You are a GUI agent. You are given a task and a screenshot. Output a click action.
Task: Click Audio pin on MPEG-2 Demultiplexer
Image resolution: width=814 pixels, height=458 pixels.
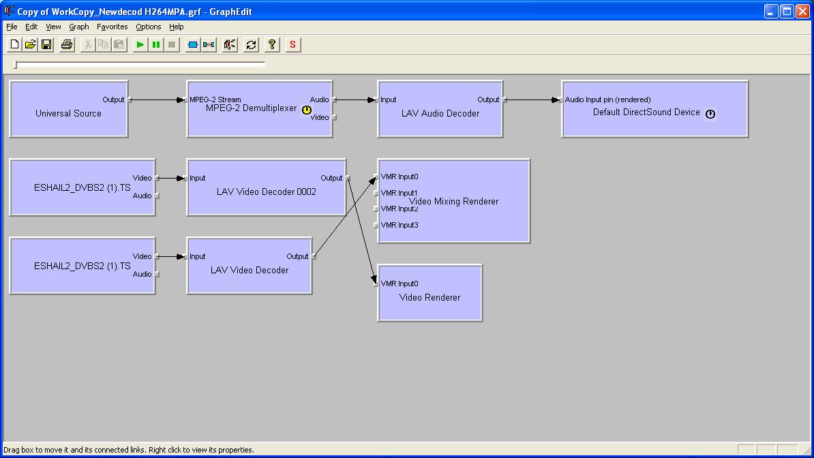pos(334,100)
